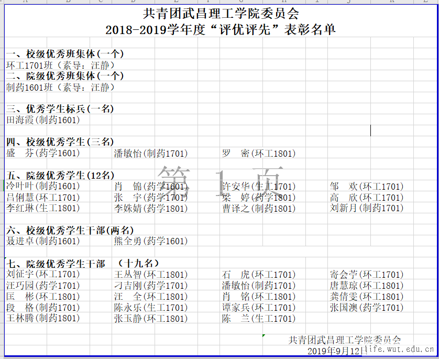Viewport: 439px width, 359px height.
Task: Select the cell 刘新月(制药1701)
Action: point(367,208)
